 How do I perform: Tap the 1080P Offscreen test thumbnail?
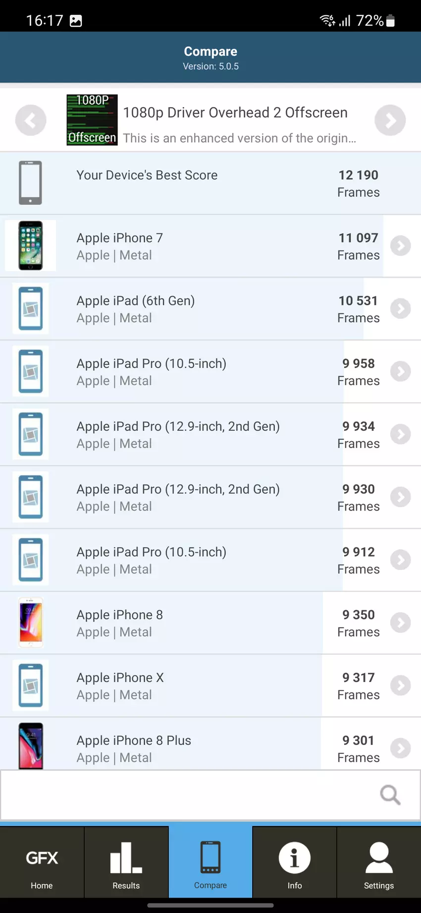pyautogui.click(x=92, y=120)
